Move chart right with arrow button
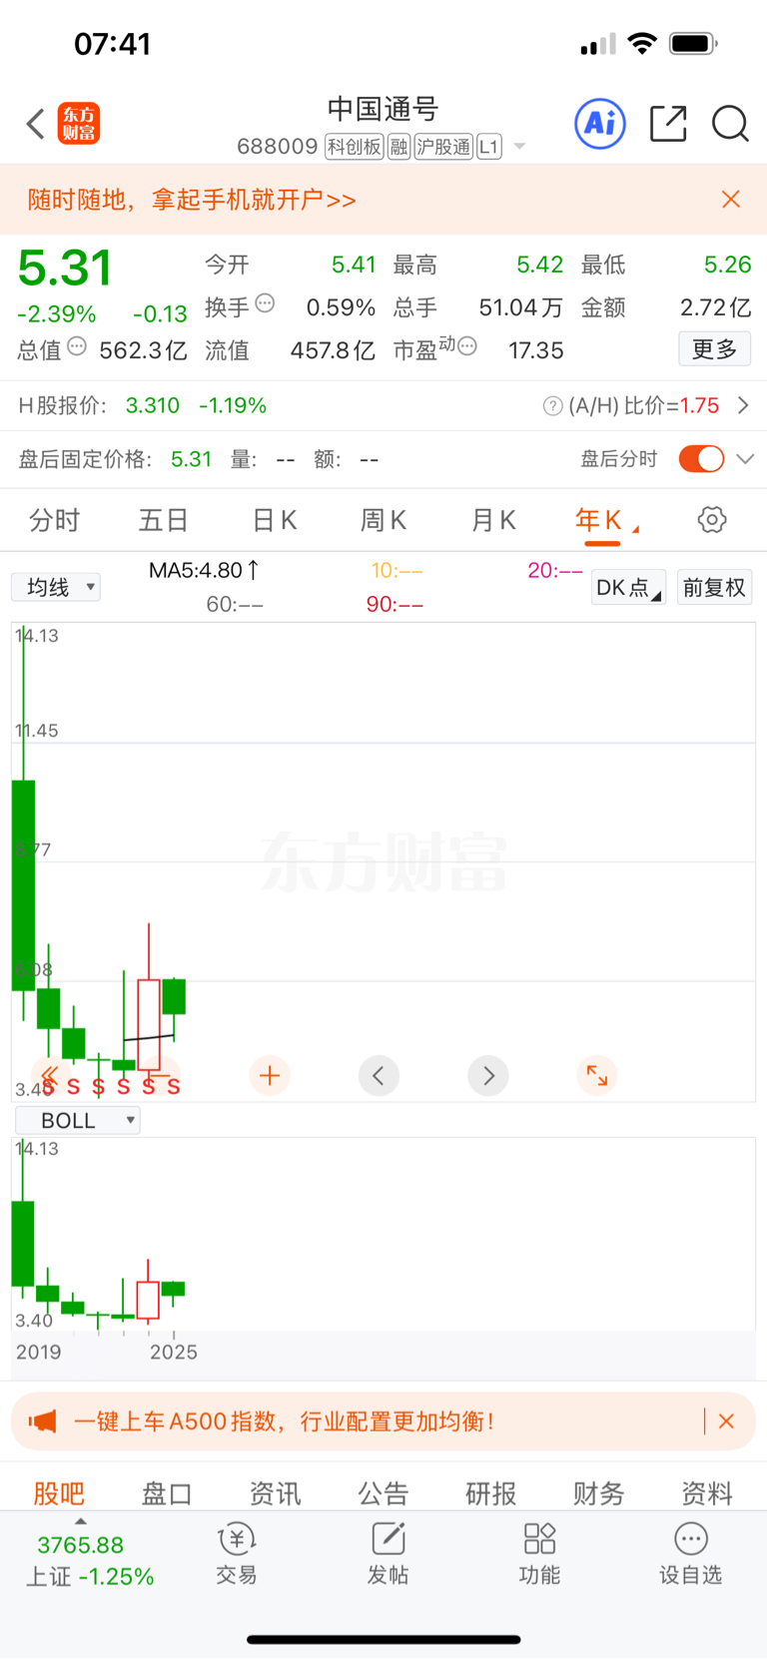The image size is (767, 1659). click(x=488, y=1075)
